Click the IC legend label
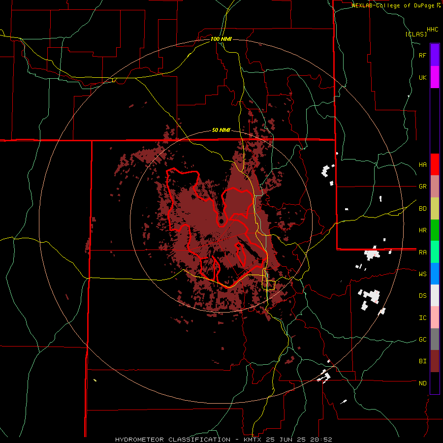The image size is (443, 443). point(422,318)
